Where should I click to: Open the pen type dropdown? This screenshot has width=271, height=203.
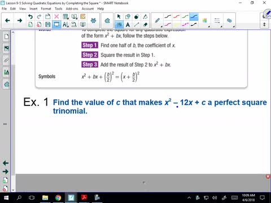(x=158, y=21)
